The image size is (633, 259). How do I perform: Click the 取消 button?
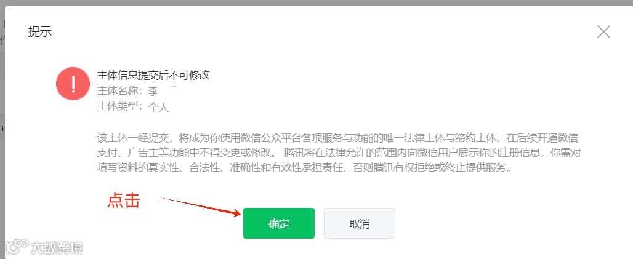tap(359, 223)
